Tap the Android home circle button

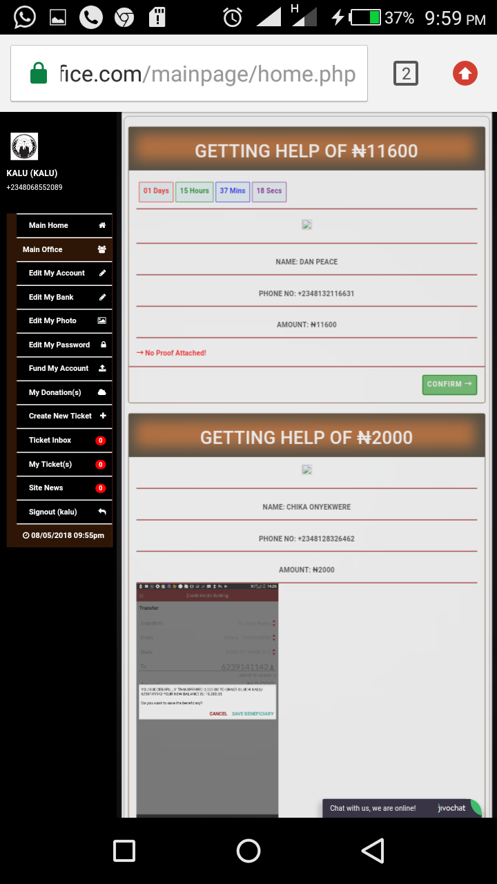click(x=248, y=851)
